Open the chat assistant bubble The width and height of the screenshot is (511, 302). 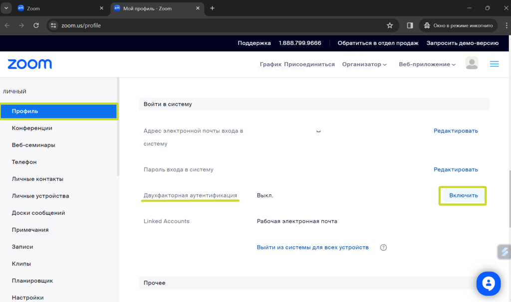tap(488, 284)
